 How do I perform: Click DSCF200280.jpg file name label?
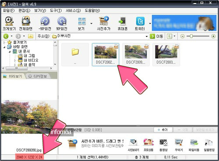[29, 150]
